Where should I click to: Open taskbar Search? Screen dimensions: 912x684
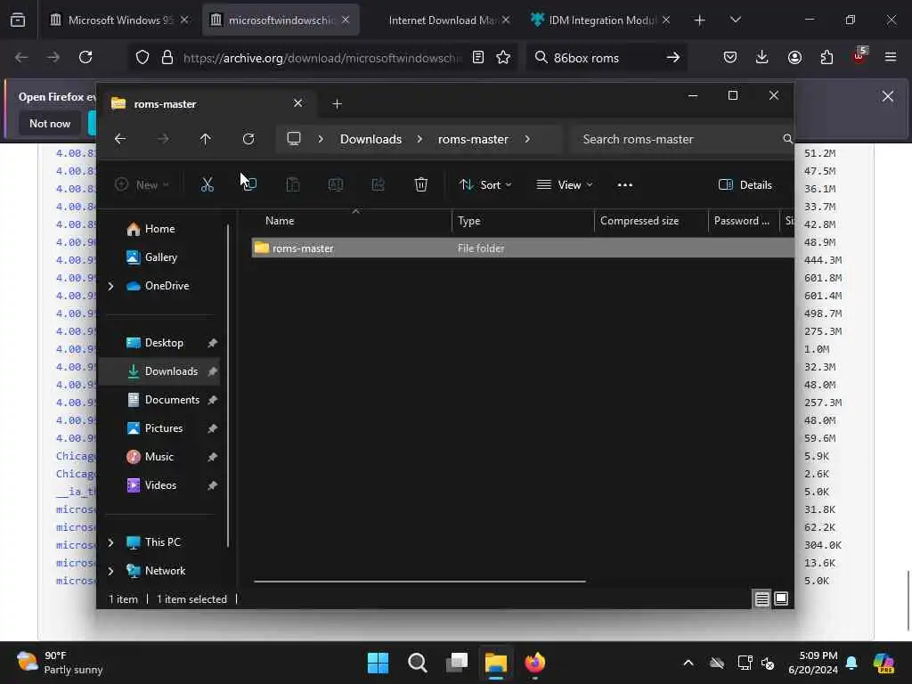[418, 663]
